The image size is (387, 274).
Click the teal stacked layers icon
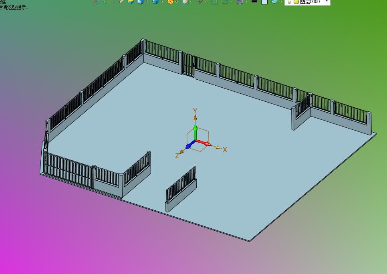[275, 2]
